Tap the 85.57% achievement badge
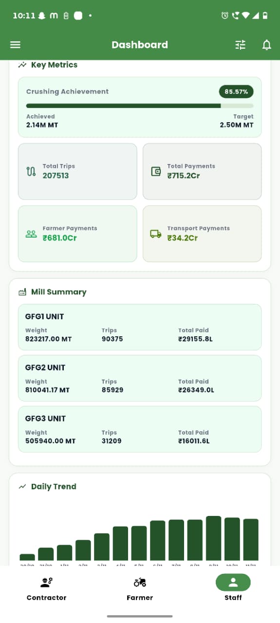The image size is (280, 623). pyautogui.click(x=236, y=92)
